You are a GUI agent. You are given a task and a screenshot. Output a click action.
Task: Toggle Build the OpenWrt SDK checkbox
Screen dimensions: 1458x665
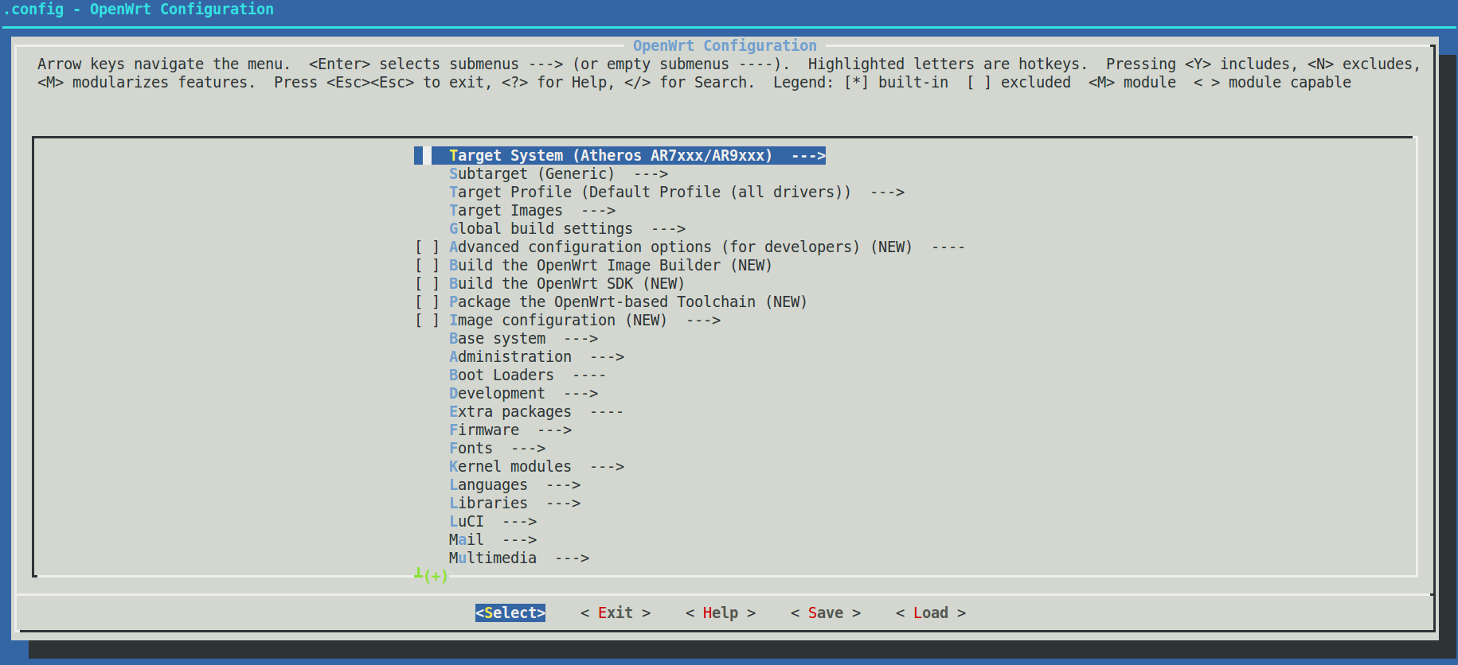pos(427,284)
